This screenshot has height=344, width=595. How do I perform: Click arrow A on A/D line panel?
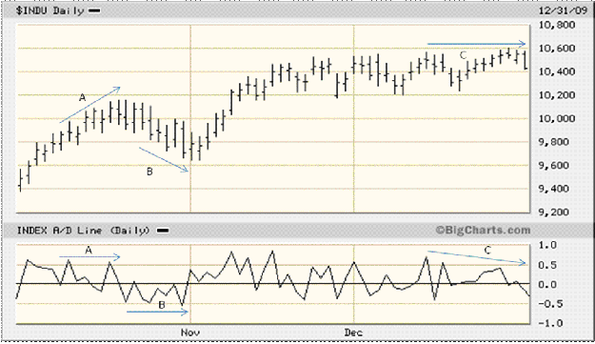pos(89,257)
